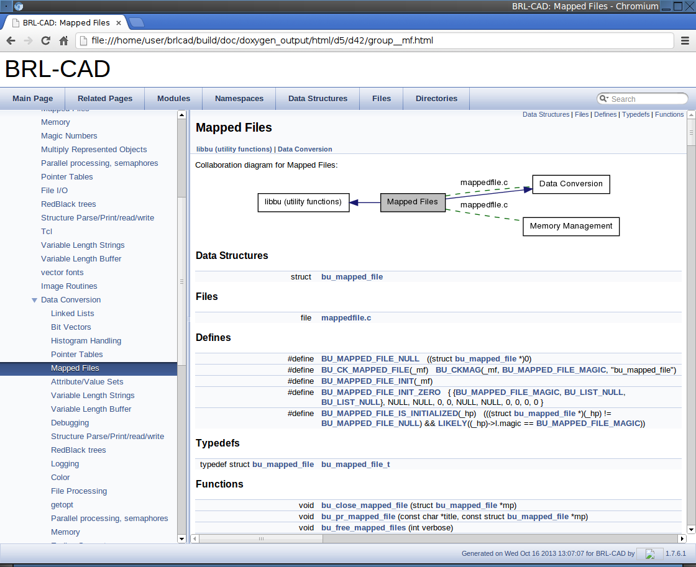Open the Modules navigation tab

[173, 98]
